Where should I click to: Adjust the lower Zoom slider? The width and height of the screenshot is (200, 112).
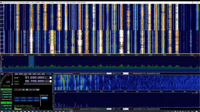click(137, 109)
